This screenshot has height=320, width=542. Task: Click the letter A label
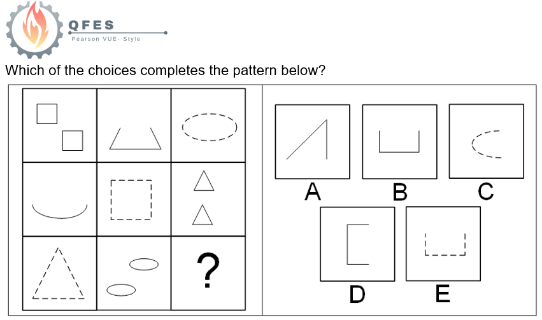(x=313, y=191)
